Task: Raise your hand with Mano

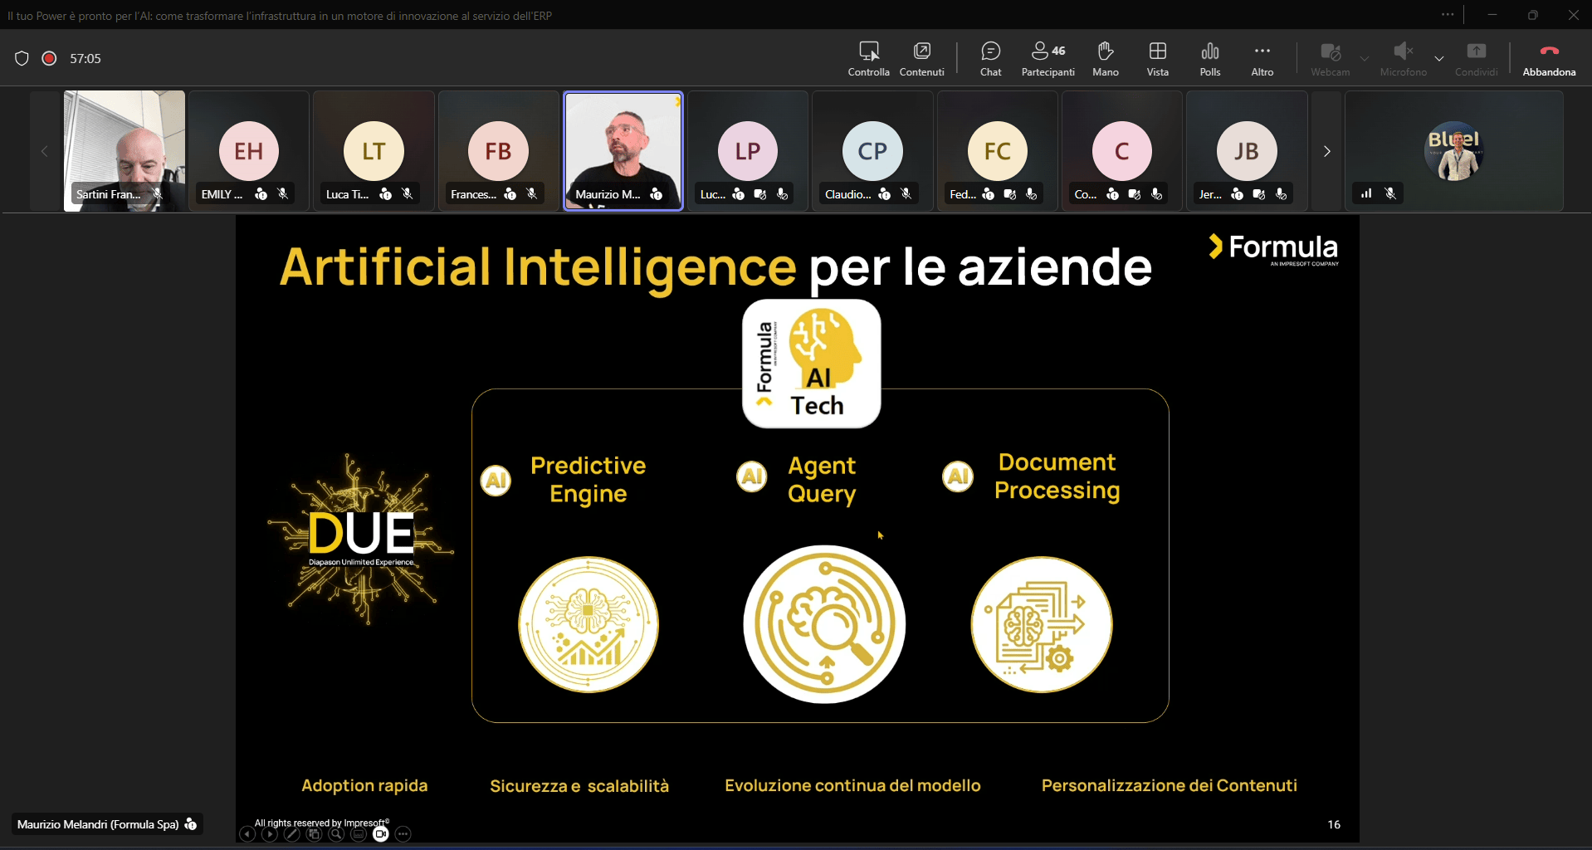Action: [1105, 59]
